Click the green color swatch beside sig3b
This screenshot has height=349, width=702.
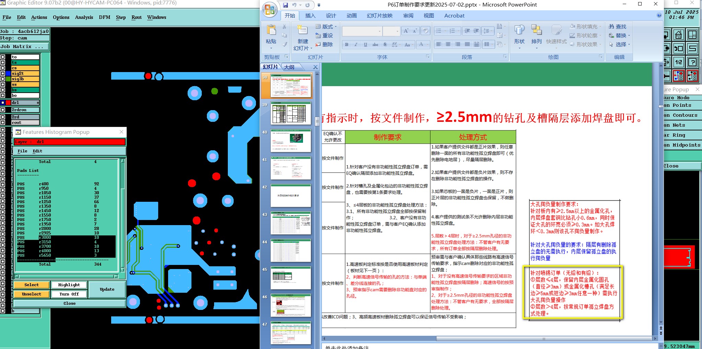point(8,79)
